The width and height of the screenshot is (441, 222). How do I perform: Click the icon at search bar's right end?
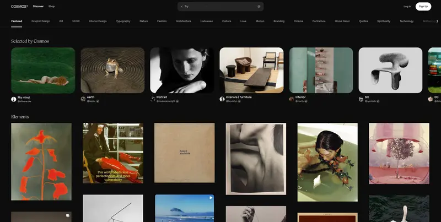259,7
